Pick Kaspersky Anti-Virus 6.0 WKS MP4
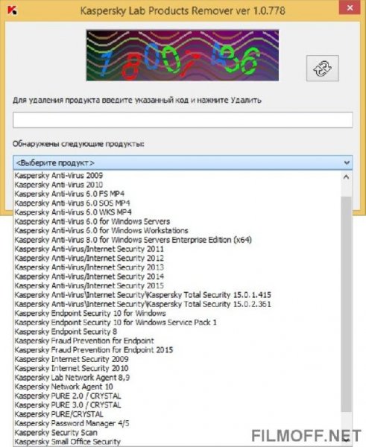The height and width of the screenshot is (447, 366). coord(177,212)
